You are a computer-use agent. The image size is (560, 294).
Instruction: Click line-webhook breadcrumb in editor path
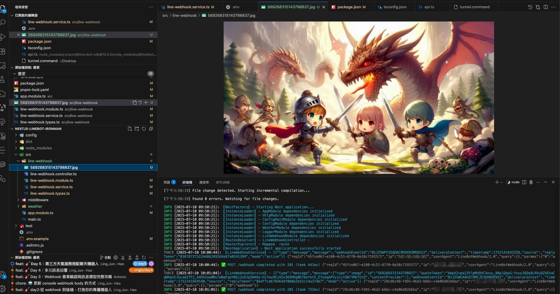[x=185, y=15]
